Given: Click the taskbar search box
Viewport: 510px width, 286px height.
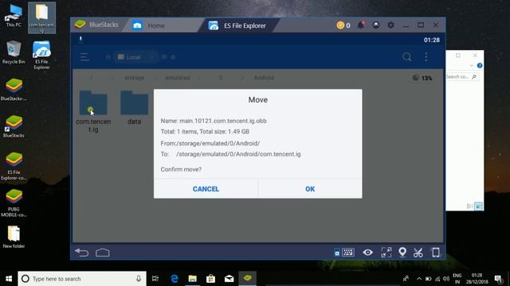Looking at the screenshot, I should point(82,279).
